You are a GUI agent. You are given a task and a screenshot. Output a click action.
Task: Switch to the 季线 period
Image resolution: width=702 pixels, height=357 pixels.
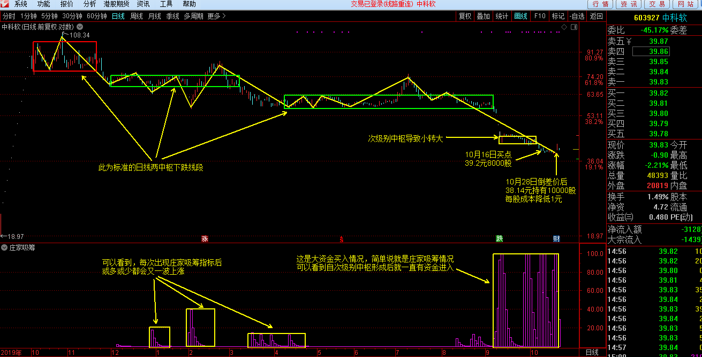pyautogui.click(x=172, y=16)
